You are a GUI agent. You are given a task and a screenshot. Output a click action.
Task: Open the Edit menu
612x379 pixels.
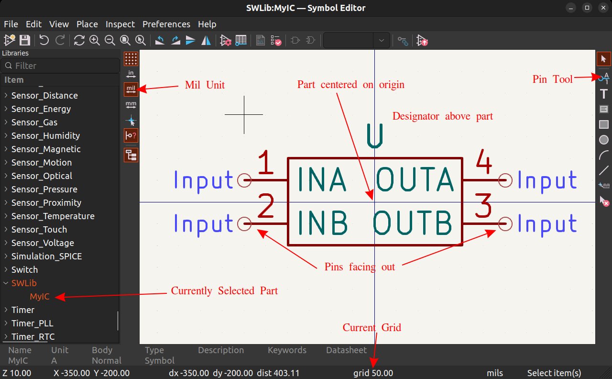point(33,24)
